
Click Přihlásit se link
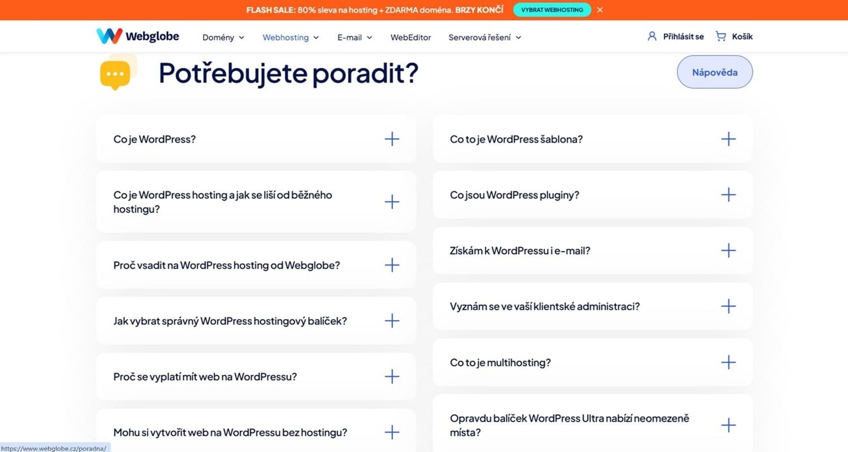[683, 37]
